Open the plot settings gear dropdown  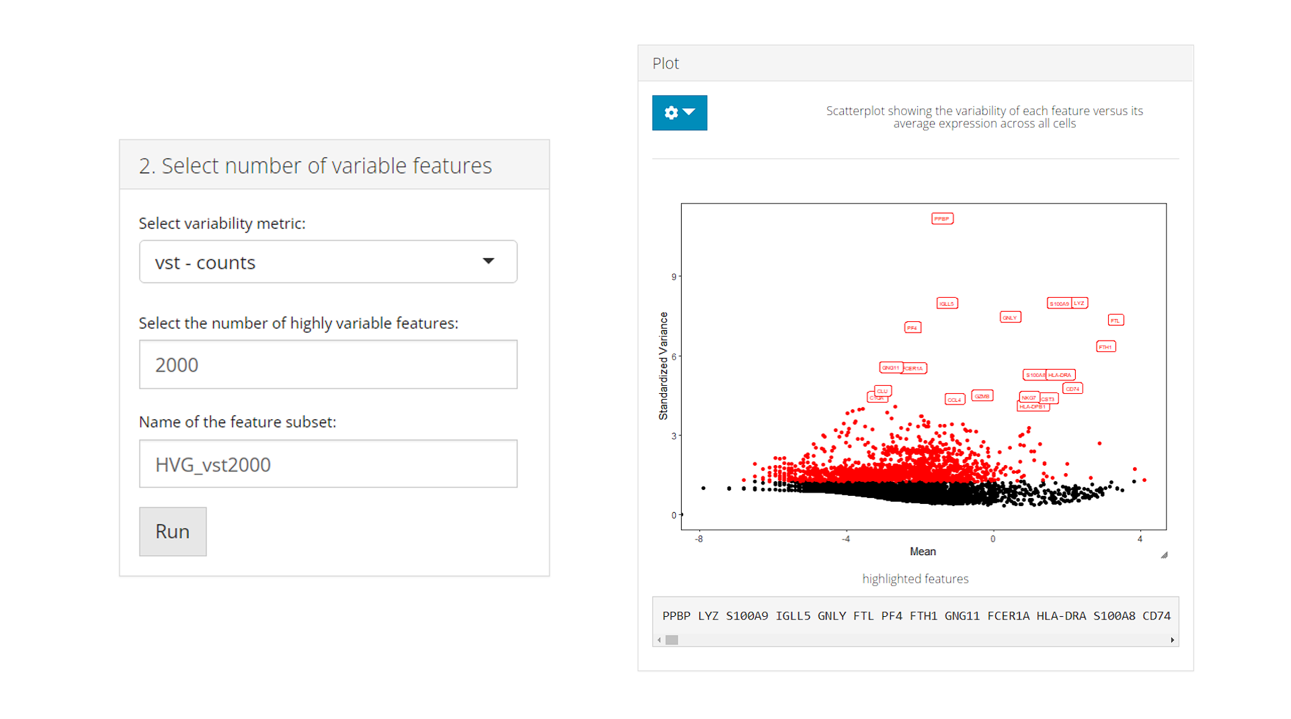679,113
